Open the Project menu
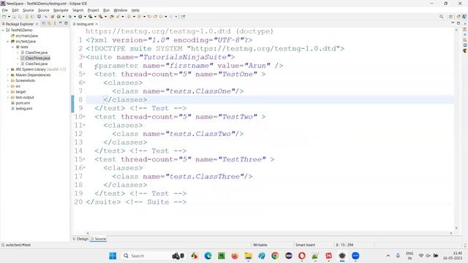468x263 pixels. pyautogui.click(x=93, y=10)
